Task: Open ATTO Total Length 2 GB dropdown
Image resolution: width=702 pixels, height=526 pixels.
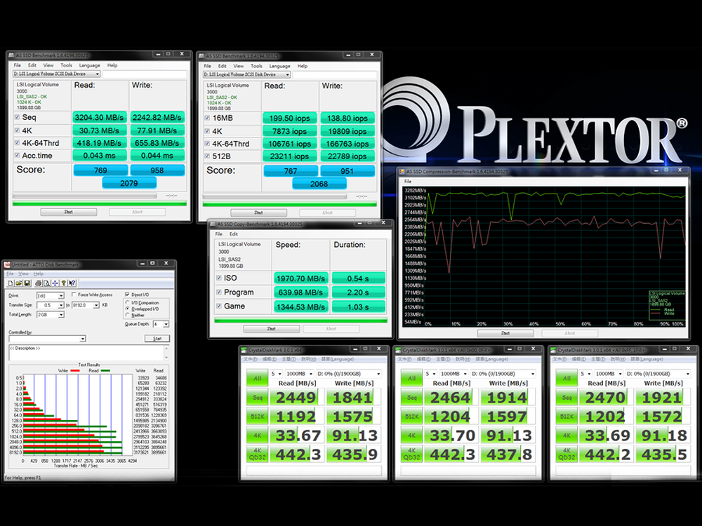Action: pos(61,315)
